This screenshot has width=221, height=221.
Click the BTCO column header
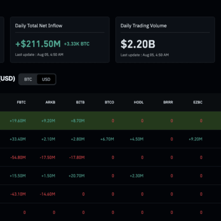[109, 102]
